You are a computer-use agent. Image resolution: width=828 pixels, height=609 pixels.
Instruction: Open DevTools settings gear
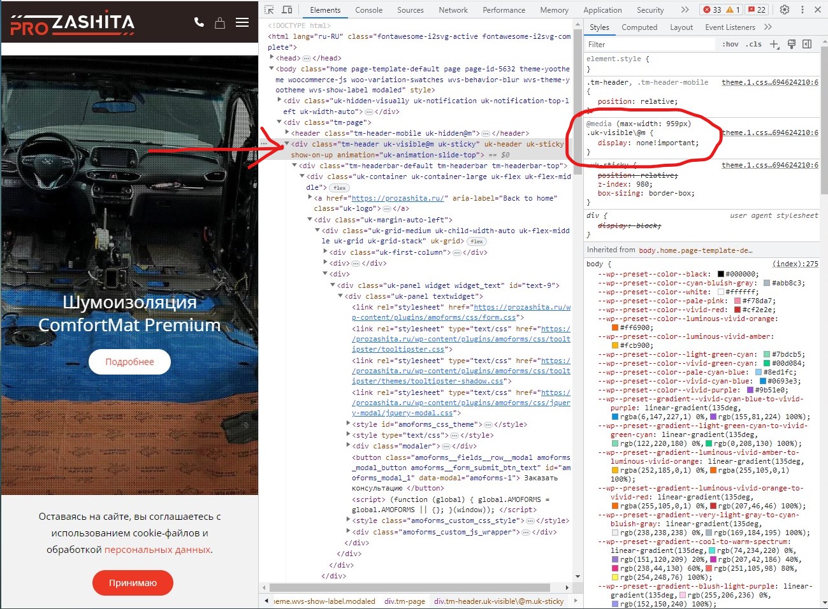pos(785,10)
